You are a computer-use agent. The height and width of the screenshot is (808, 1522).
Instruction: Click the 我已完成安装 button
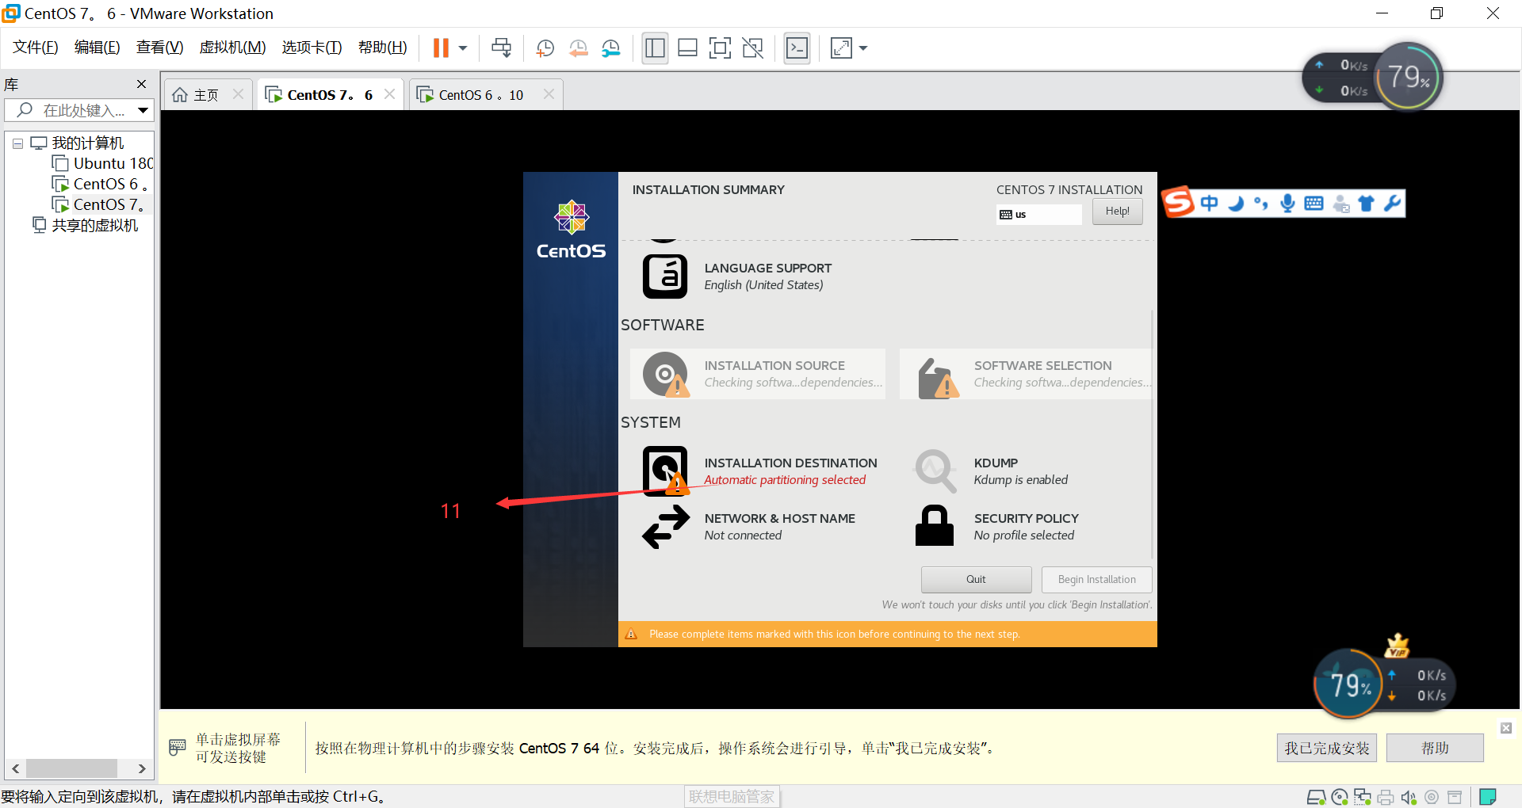click(x=1327, y=748)
